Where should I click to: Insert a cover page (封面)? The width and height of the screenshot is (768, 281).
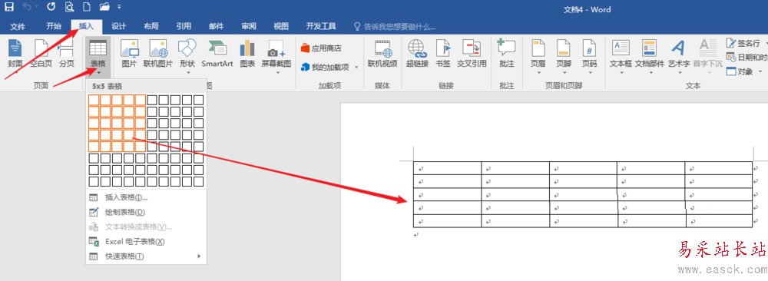click(x=15, y=54)
